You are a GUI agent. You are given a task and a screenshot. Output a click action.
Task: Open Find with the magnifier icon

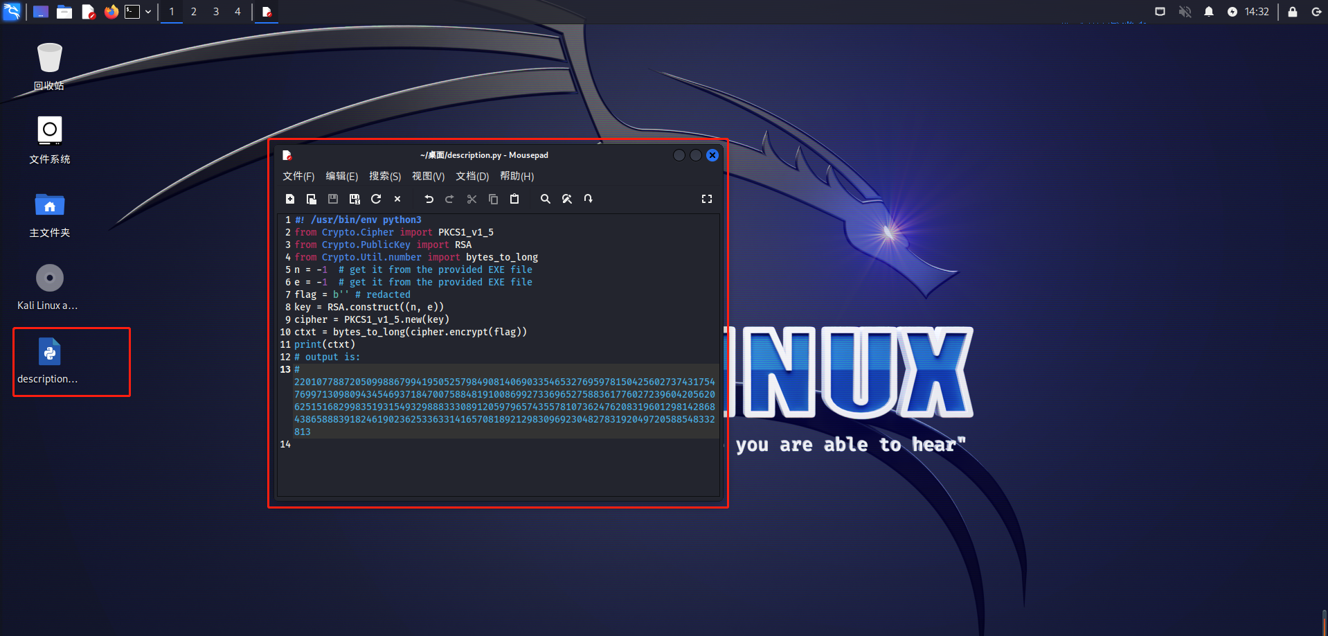coord(546,199)
